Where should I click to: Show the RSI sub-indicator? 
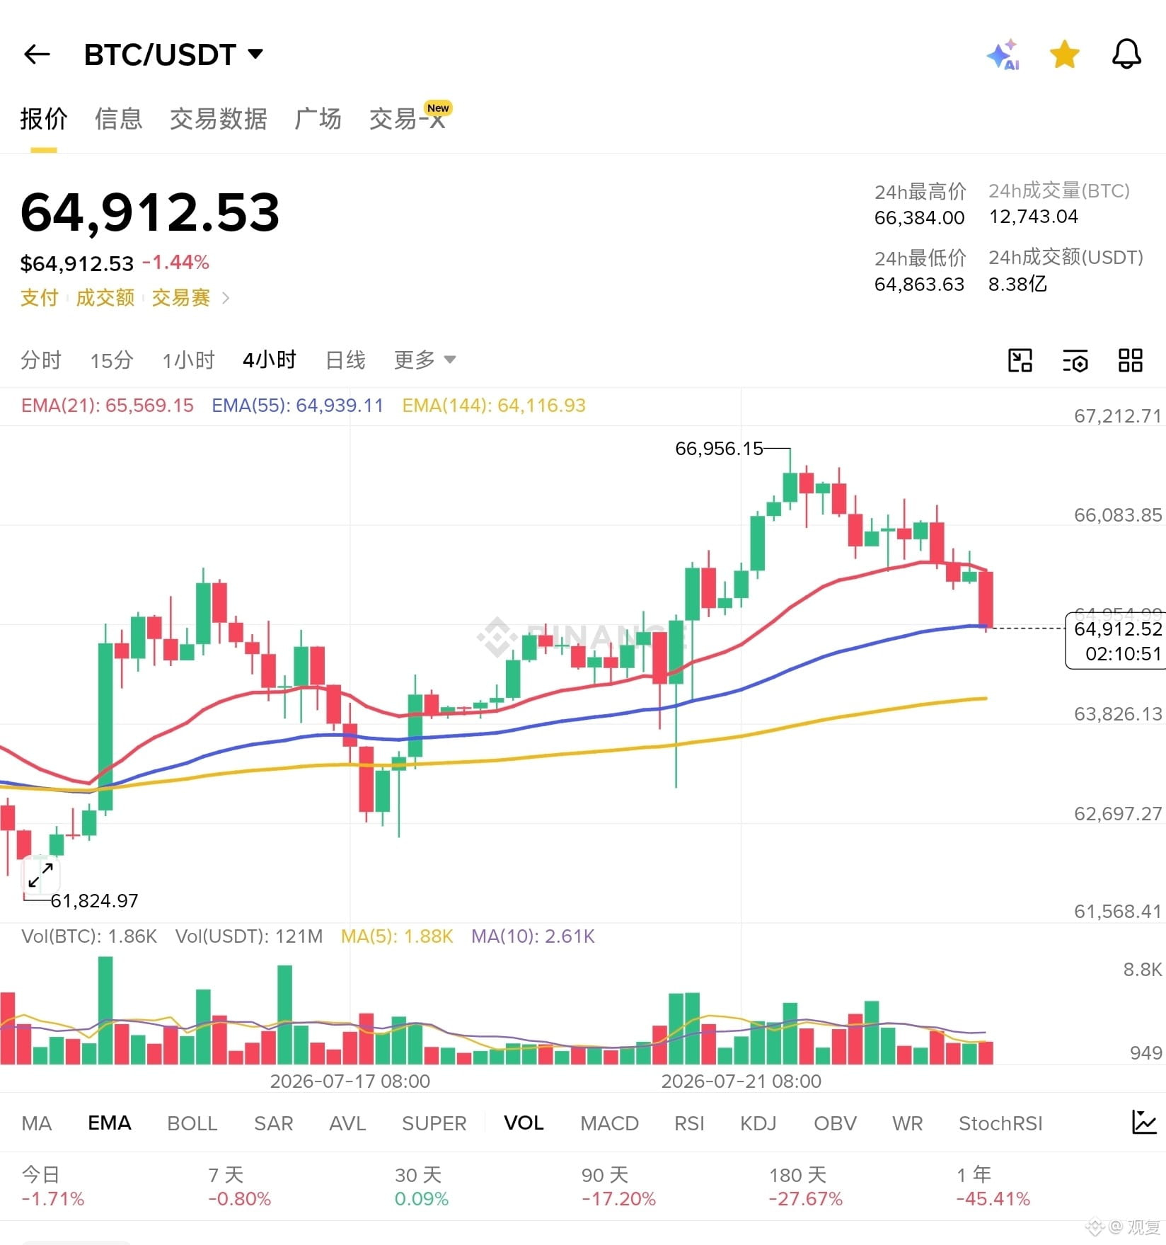[689, 1123]
